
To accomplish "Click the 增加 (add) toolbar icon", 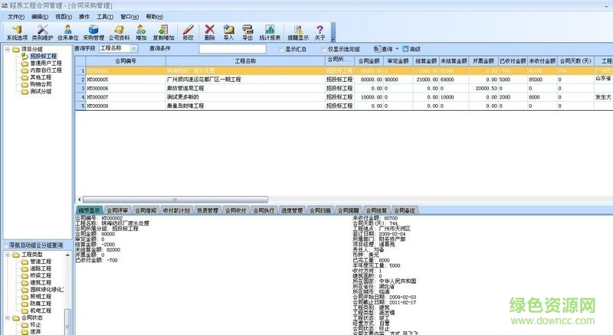I will coord(141,31).
